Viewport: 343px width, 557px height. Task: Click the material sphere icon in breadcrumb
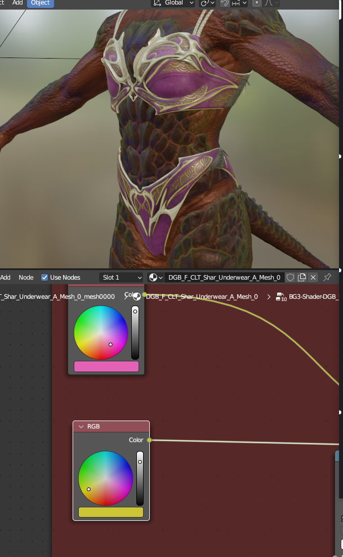(x=136, y=297)
